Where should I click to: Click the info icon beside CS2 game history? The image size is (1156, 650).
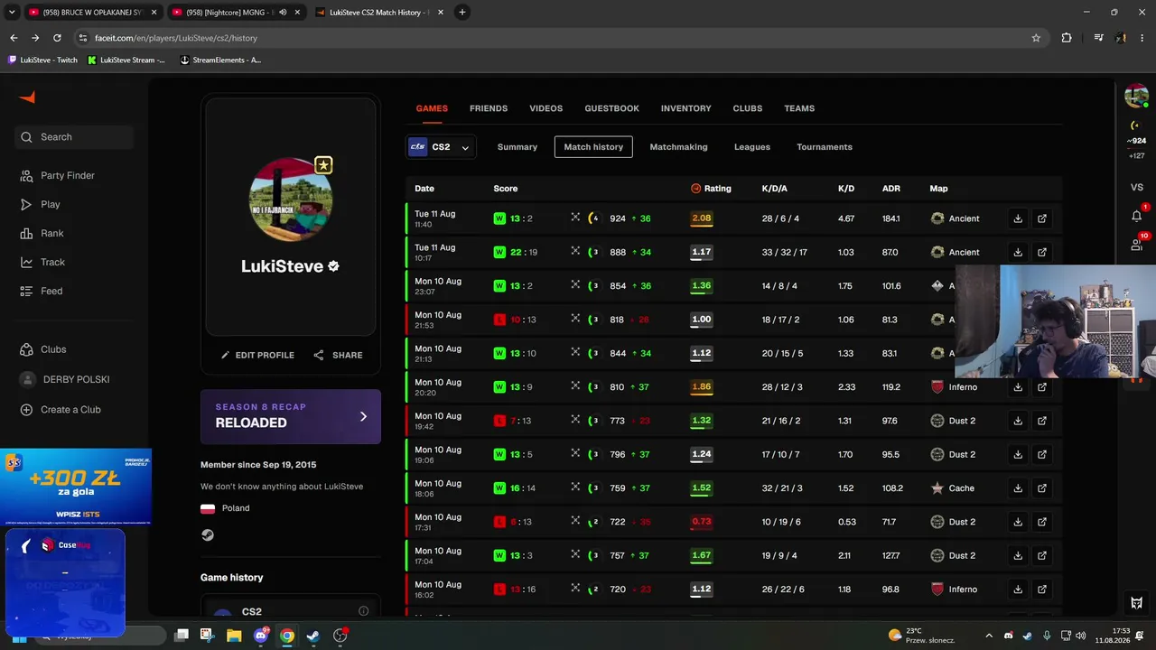pos(363,611)
